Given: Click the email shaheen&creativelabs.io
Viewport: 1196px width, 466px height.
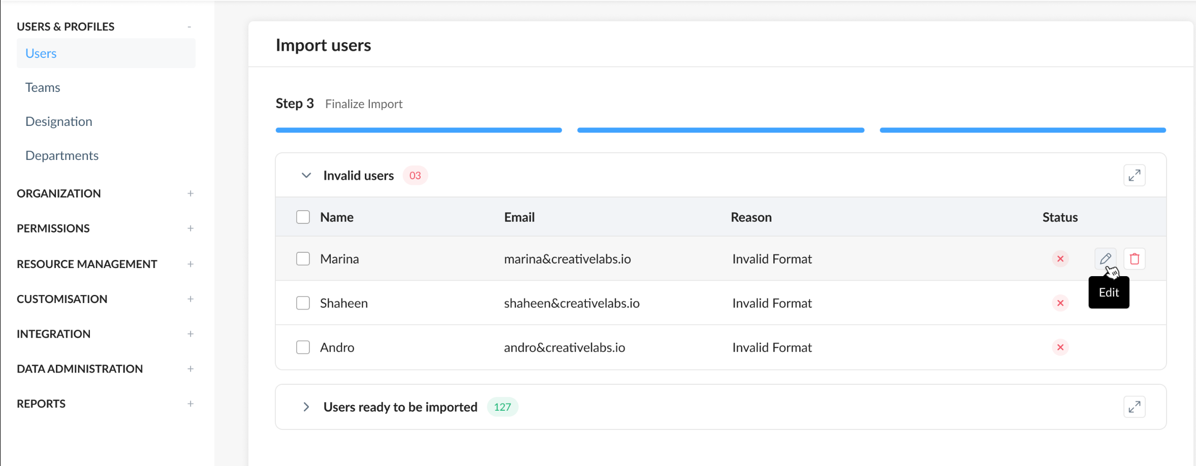Looking at the screenshot, I should click(x=572, y=303).
